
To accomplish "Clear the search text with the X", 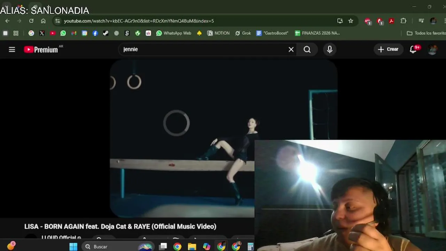I will pos(291,50).
